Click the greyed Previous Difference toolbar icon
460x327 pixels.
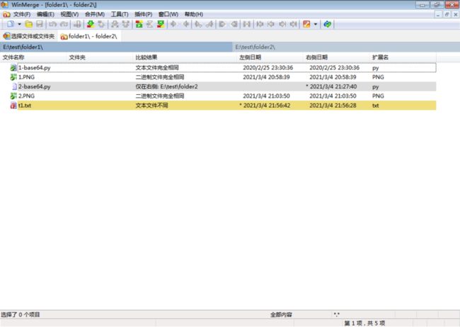(101, 24)
